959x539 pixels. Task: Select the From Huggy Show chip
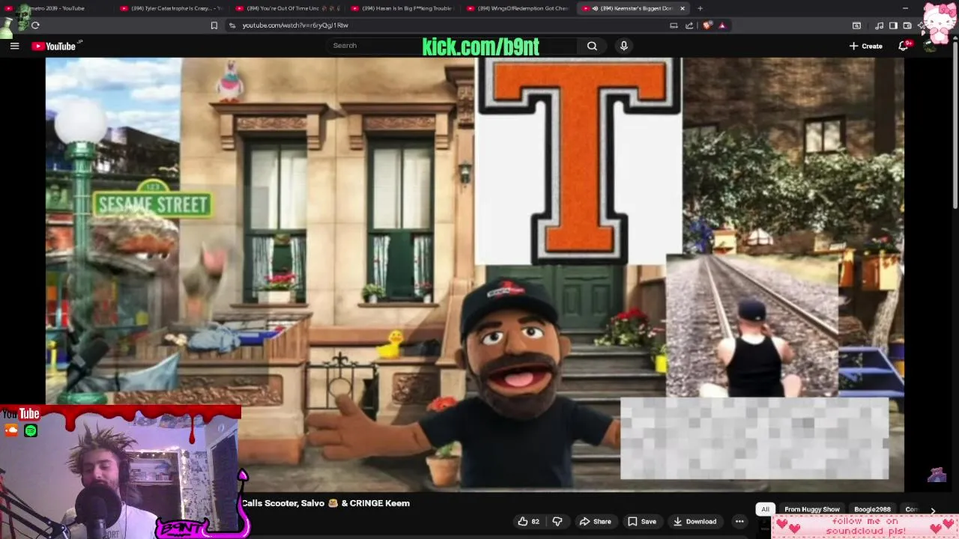[811, 510]
